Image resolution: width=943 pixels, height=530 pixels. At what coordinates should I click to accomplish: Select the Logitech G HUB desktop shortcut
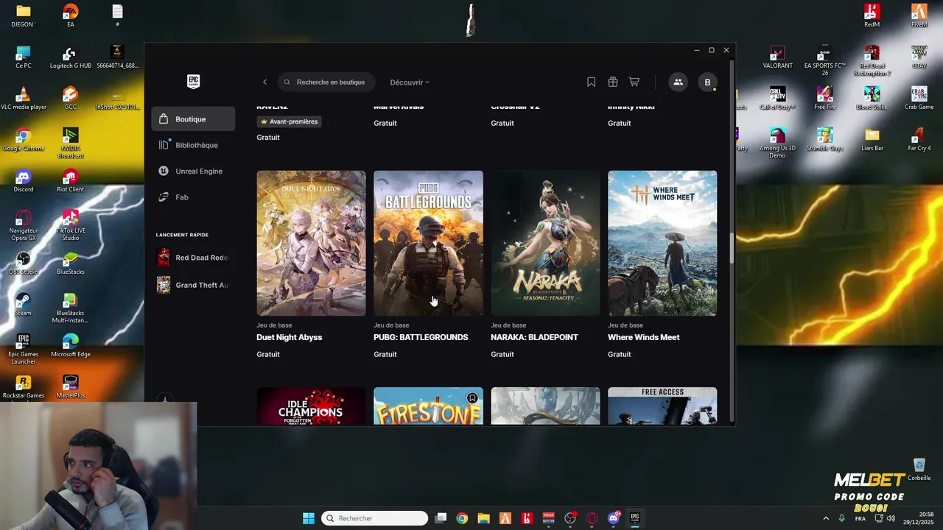click(x=70, y=58)
